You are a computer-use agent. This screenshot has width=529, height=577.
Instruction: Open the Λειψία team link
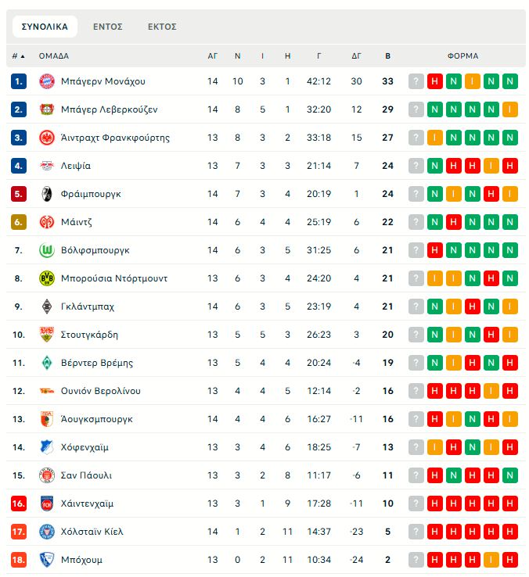76,166
